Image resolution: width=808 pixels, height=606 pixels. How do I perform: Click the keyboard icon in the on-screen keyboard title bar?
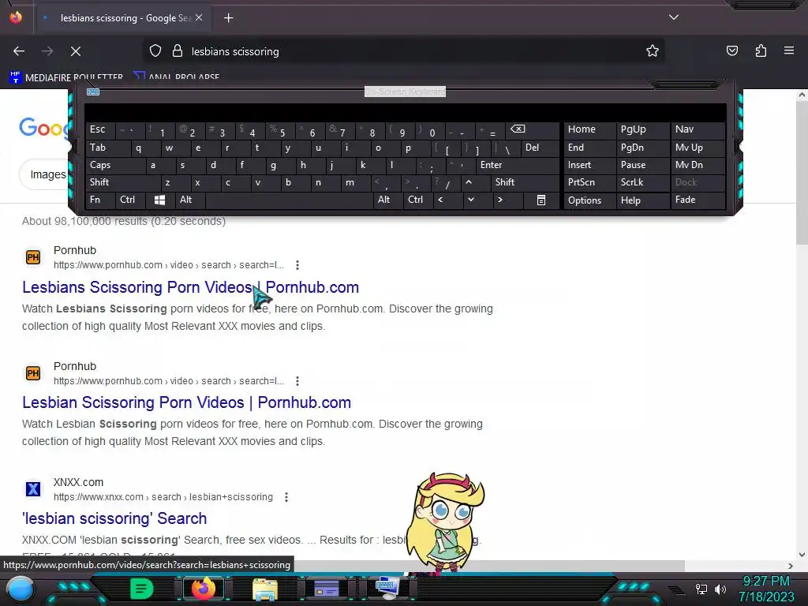tap(93, 92)
